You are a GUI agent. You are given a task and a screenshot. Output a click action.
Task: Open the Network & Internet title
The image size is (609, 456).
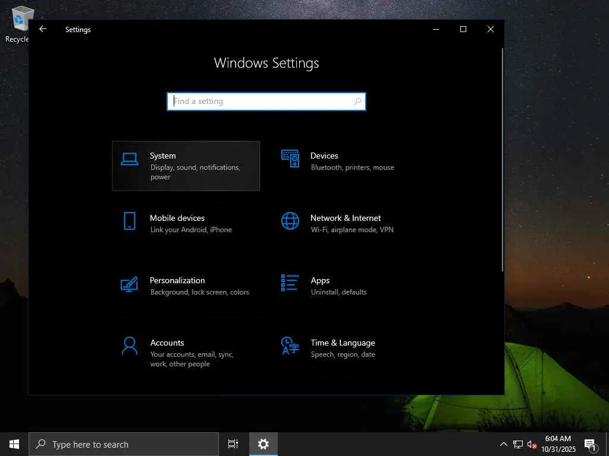(x=346, y=218)
